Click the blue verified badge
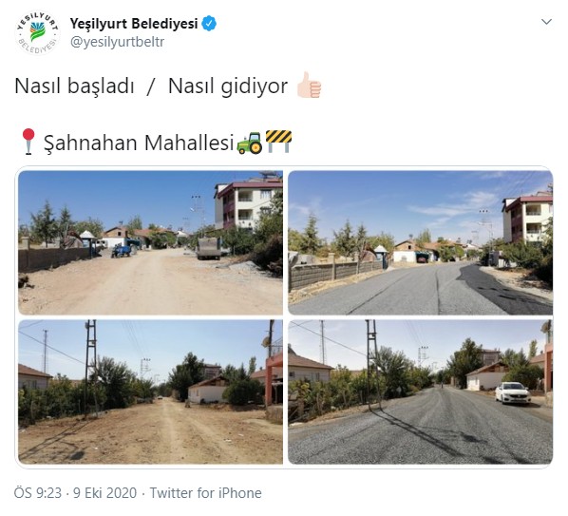 coord(209,23)
